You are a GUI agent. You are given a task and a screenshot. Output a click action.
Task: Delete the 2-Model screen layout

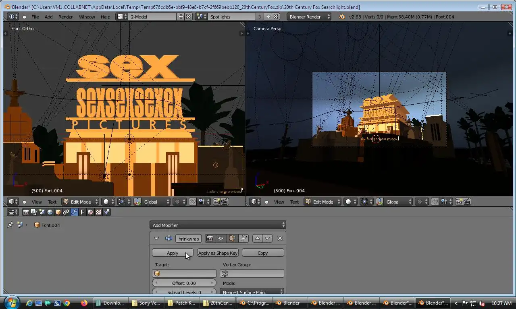[x=188, y=16]
